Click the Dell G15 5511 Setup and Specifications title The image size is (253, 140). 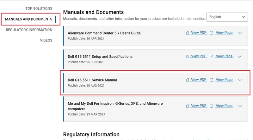click(100, 57)
